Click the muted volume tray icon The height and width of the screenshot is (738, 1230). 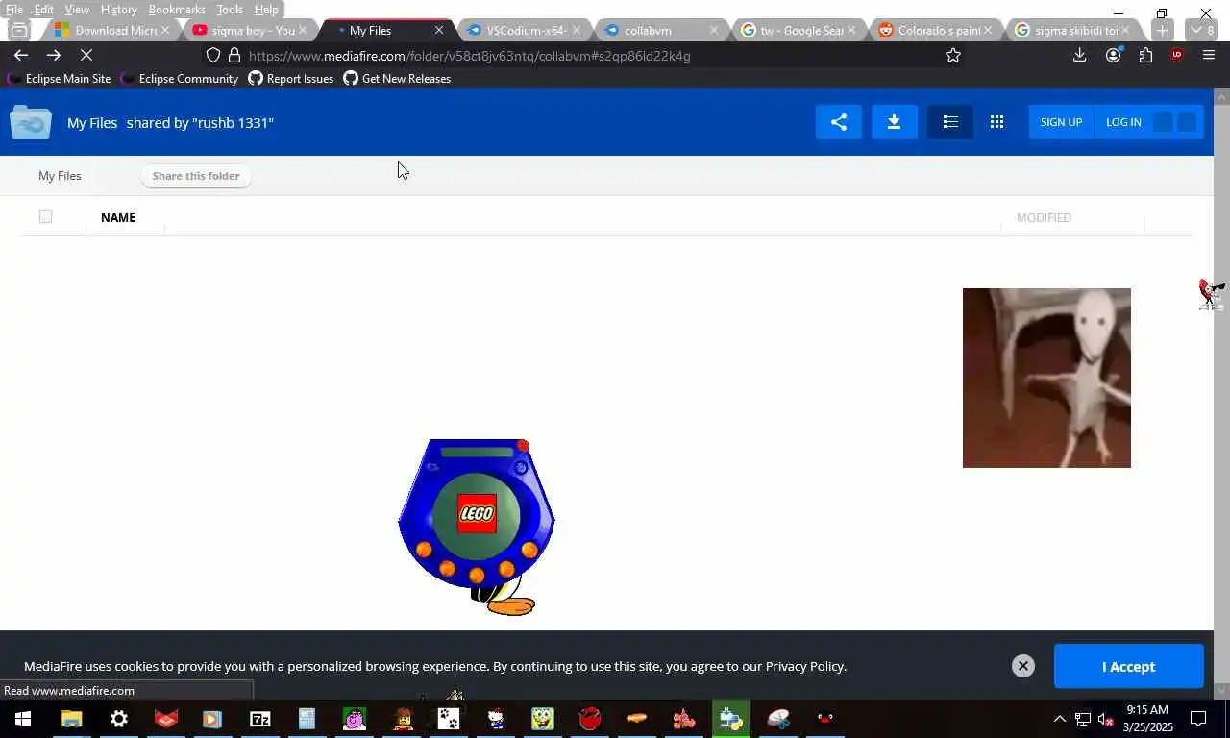click(x=1105, y=719)
